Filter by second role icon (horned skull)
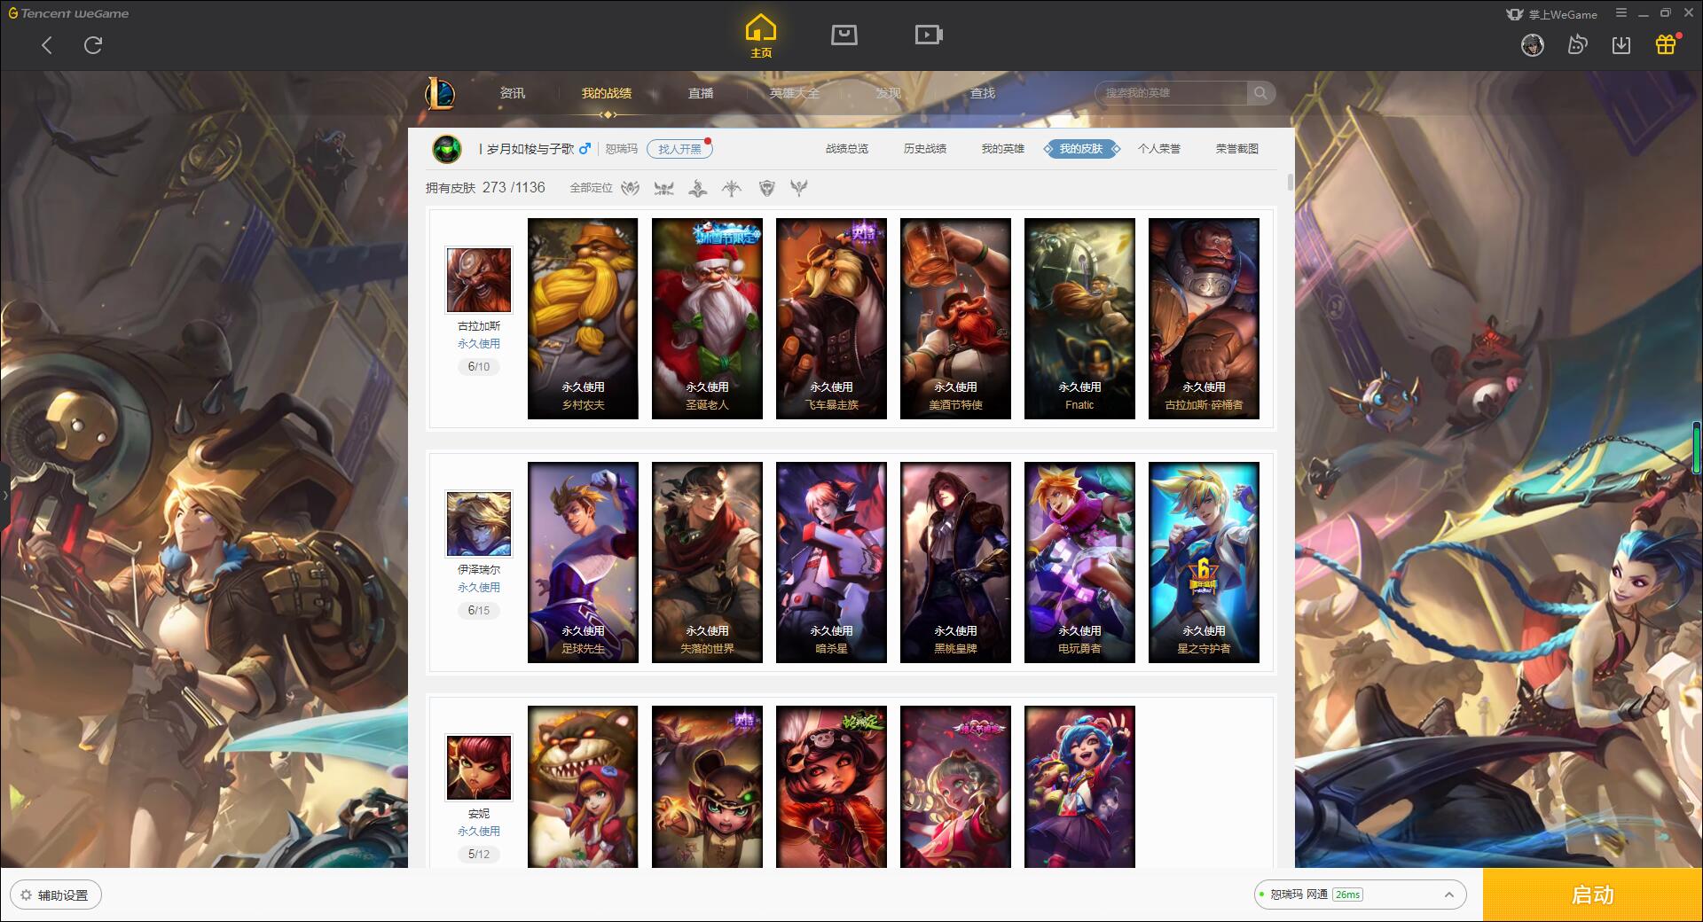 tap(663, 188)
